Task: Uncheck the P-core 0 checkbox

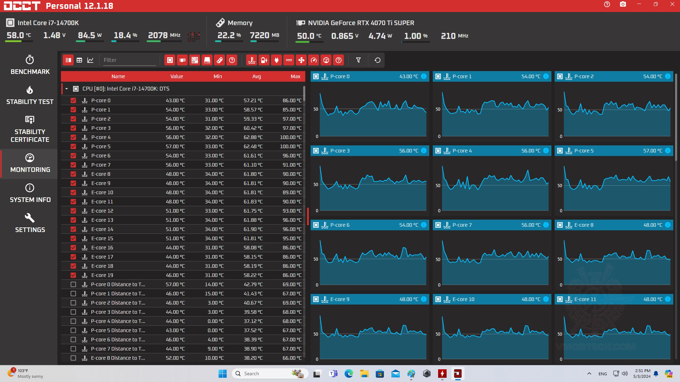Action: [73, 100]
